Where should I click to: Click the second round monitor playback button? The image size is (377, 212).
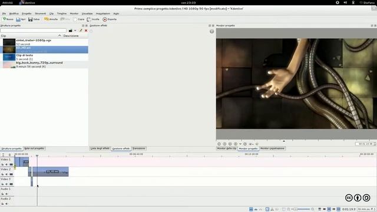tap(224, 144)
